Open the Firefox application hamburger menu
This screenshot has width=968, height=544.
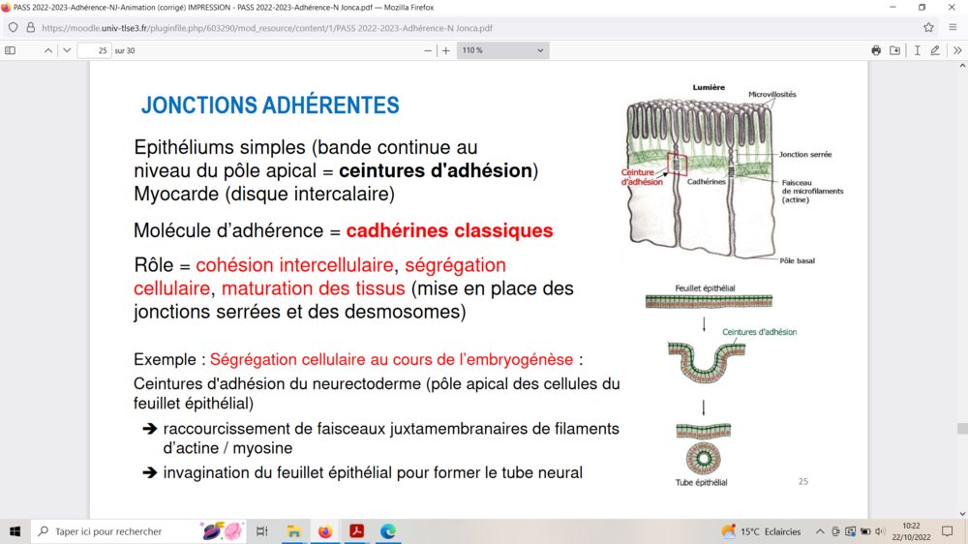click(954, 28)
